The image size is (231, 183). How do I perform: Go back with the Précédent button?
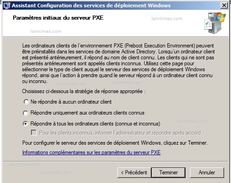coord(134,173)
